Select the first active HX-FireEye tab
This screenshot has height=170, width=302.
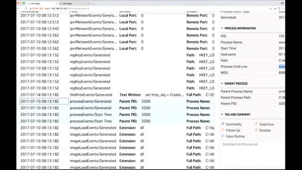(x=42, y=3)
